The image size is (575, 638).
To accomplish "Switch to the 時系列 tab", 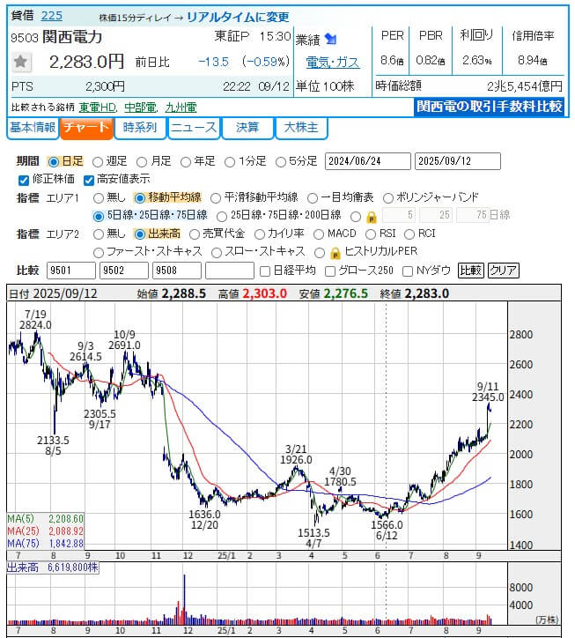I will (x=140, y=128).
